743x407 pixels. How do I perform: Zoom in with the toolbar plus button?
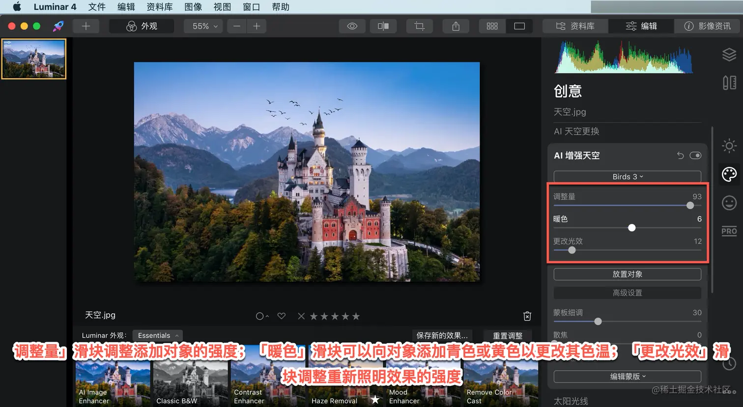pyautogui.click(x=257, y=26)
